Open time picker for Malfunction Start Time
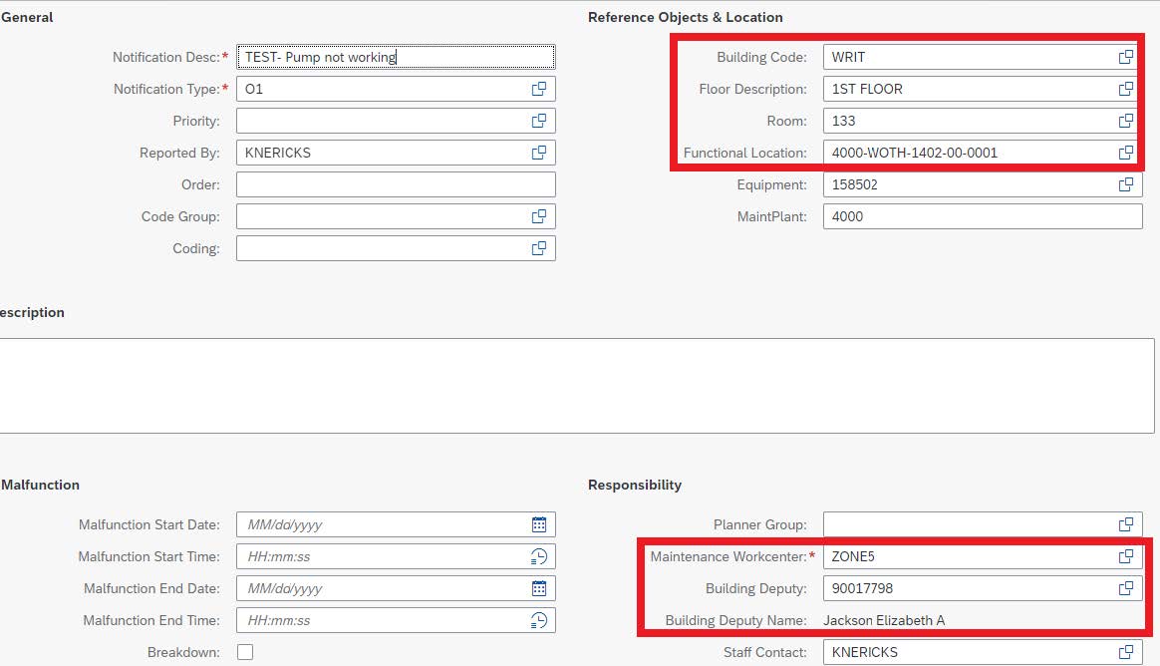Screen dimensions: 1160x666 (538, 556)
